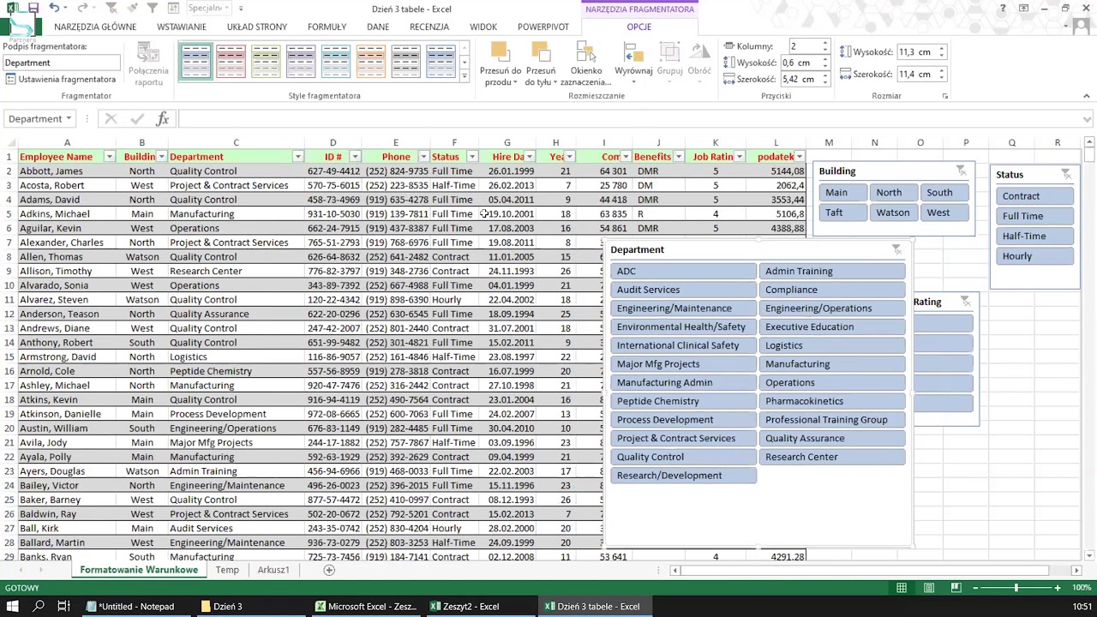Toggle Main in the Building slicer
Screen dimensions: 1097x617
(x=843, y=193)
